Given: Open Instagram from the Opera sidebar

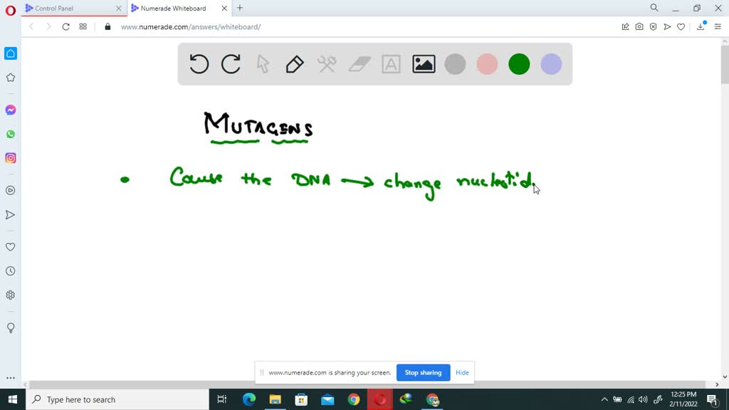Looking at the screenshot, I should (10, 157).
